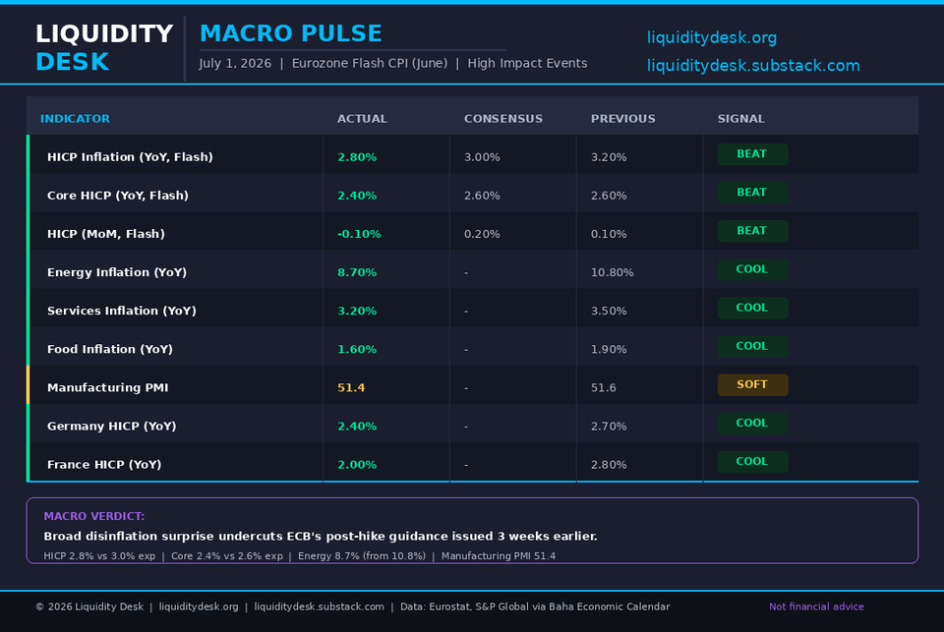Open the liquiditydesk.org header link
This screenshot has height=632, width=944.
(x=712, y=38)
